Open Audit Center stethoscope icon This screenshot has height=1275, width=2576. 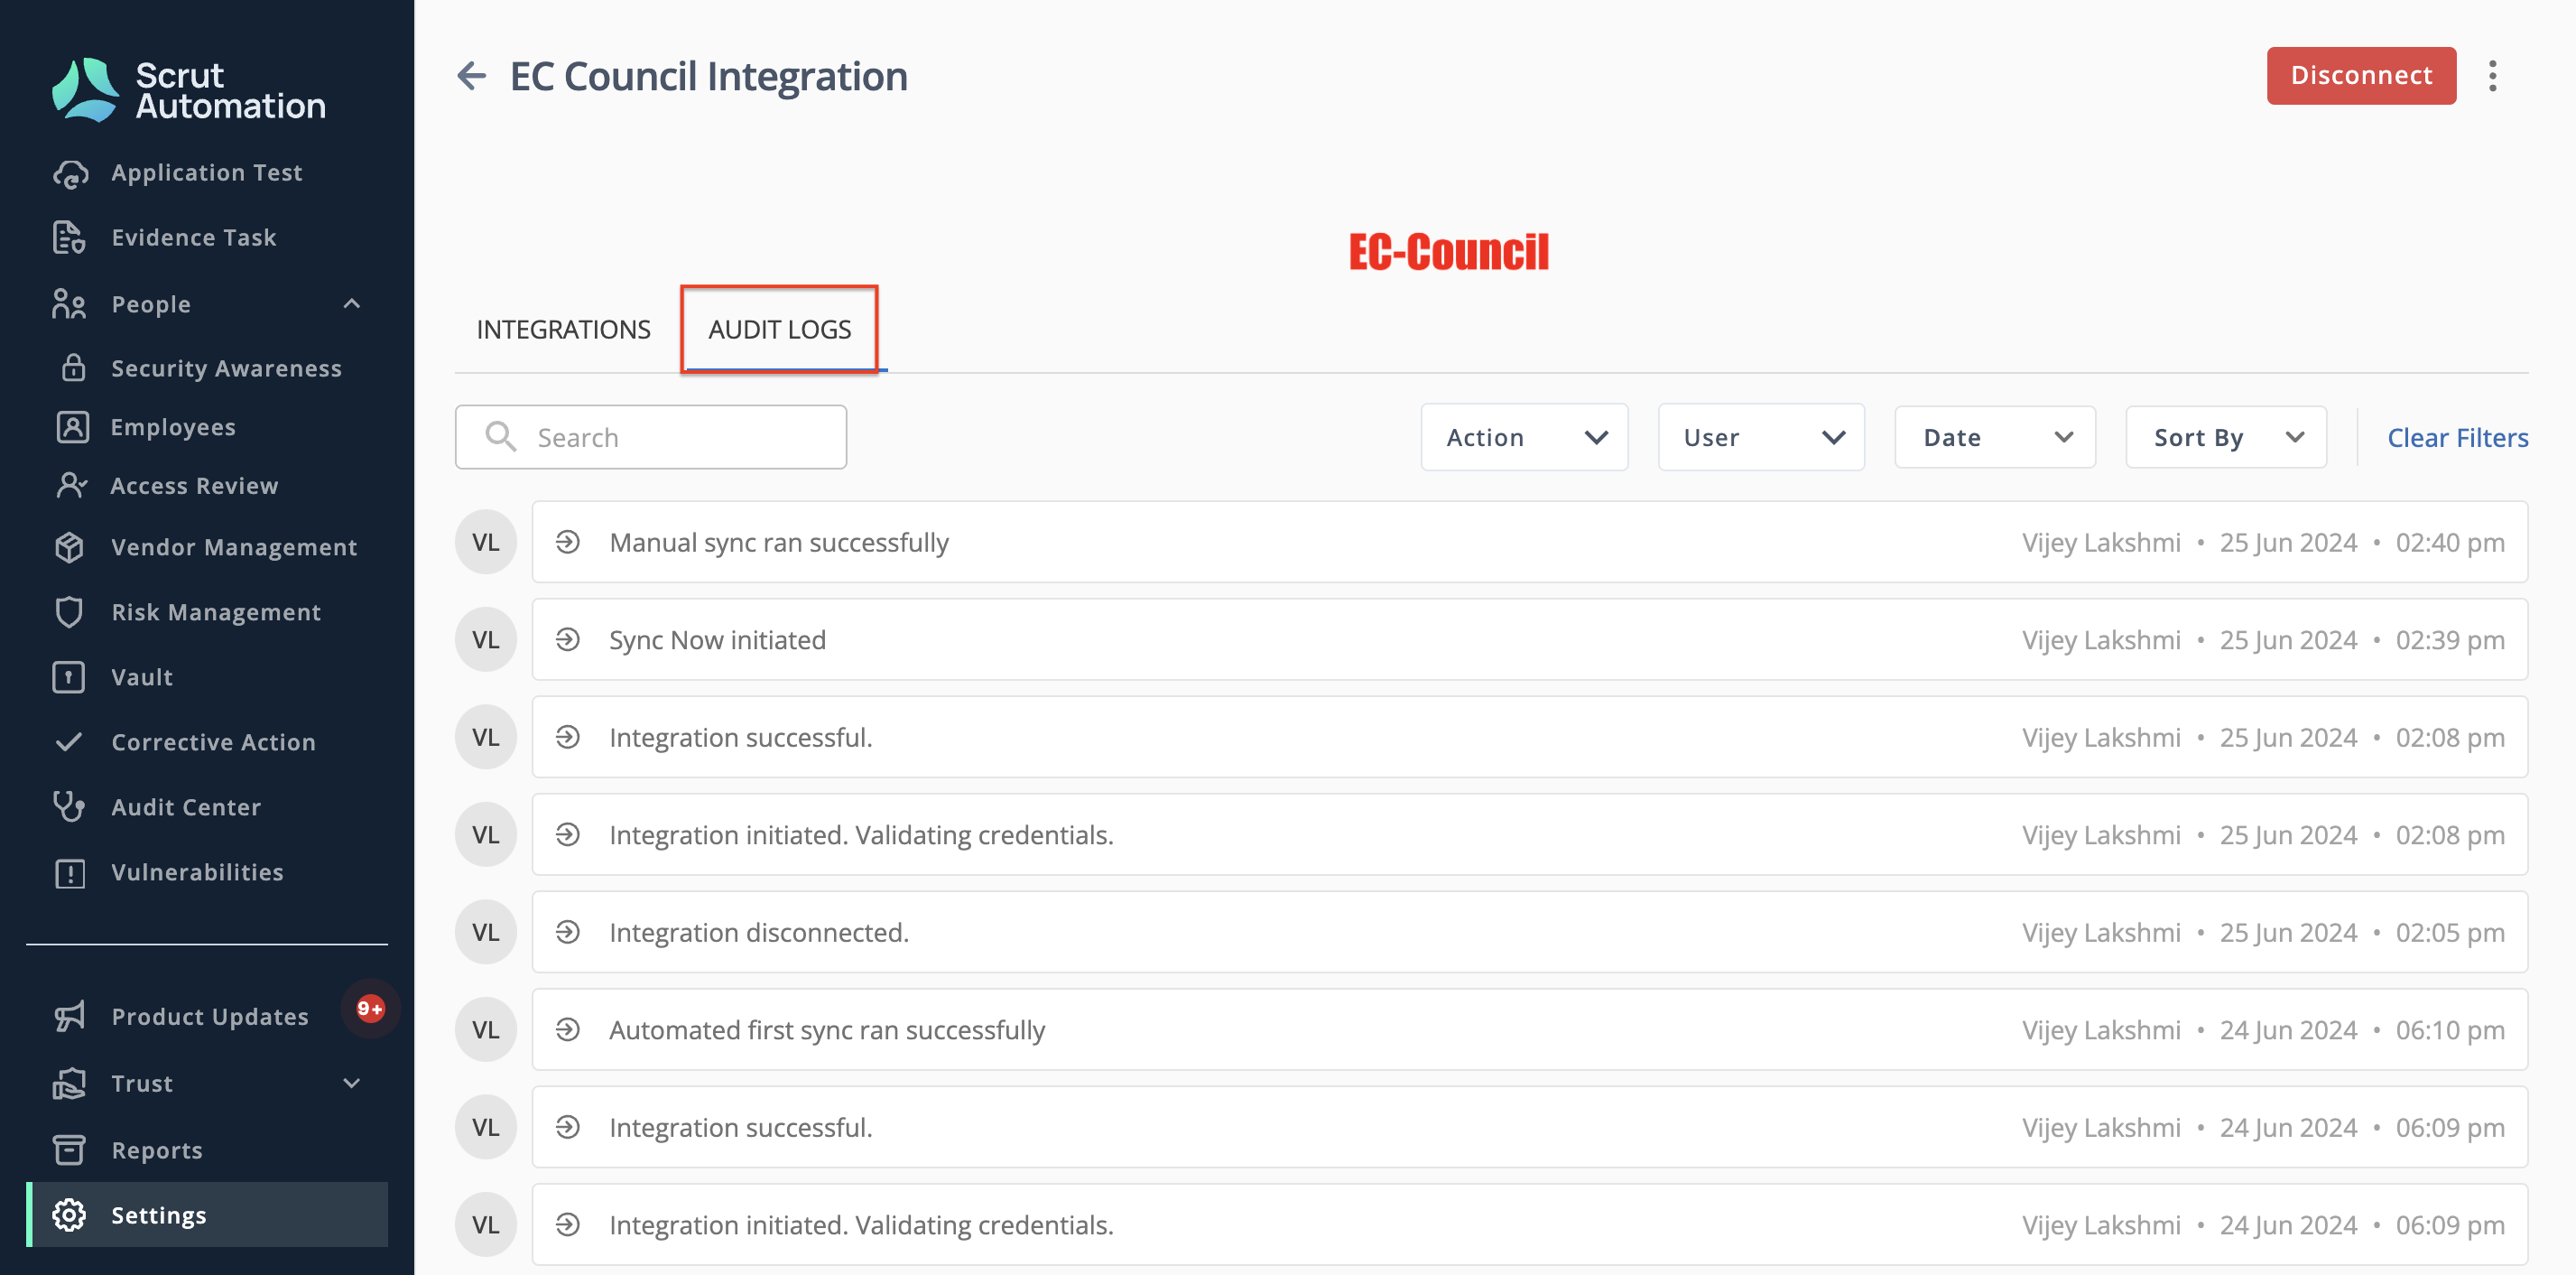pos(69,806)
